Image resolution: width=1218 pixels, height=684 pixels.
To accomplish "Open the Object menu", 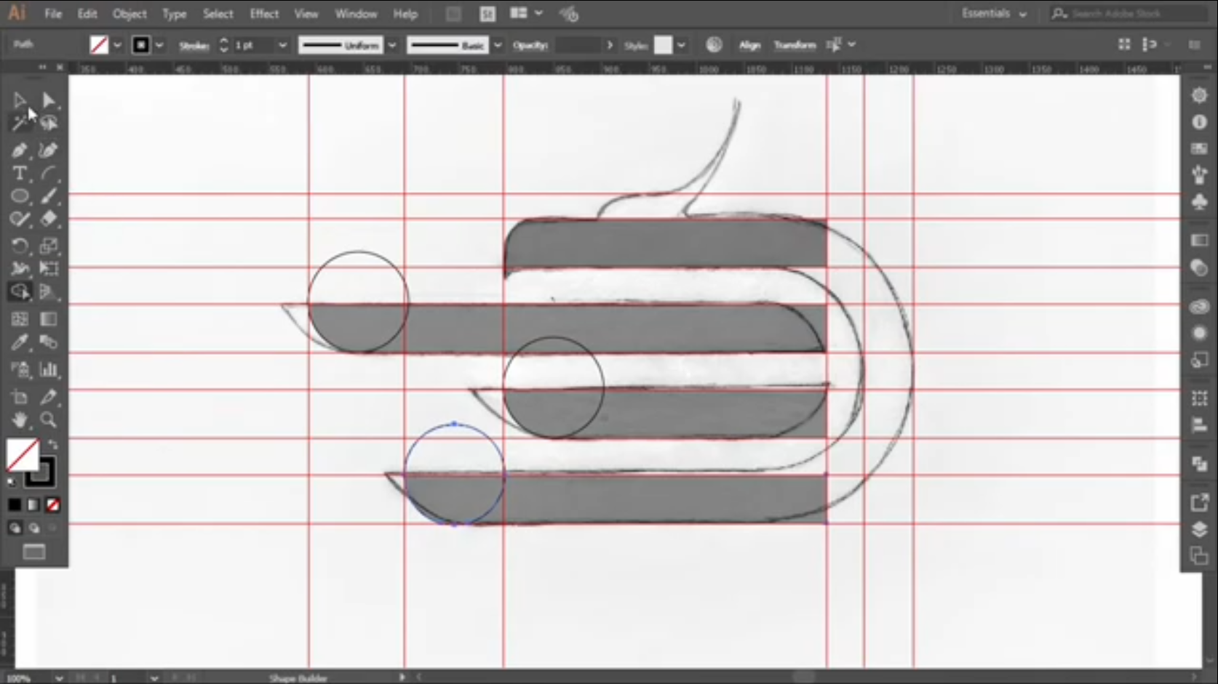I will [130, 14].
